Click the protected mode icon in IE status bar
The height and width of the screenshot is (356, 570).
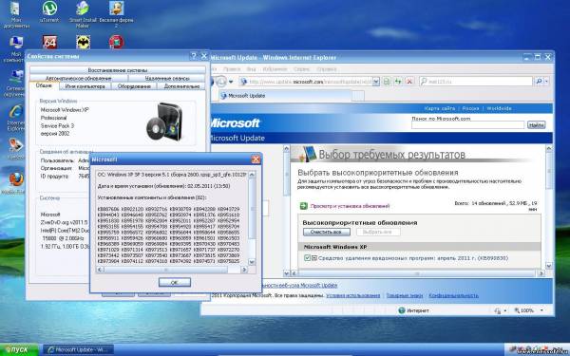coord(498,310)
